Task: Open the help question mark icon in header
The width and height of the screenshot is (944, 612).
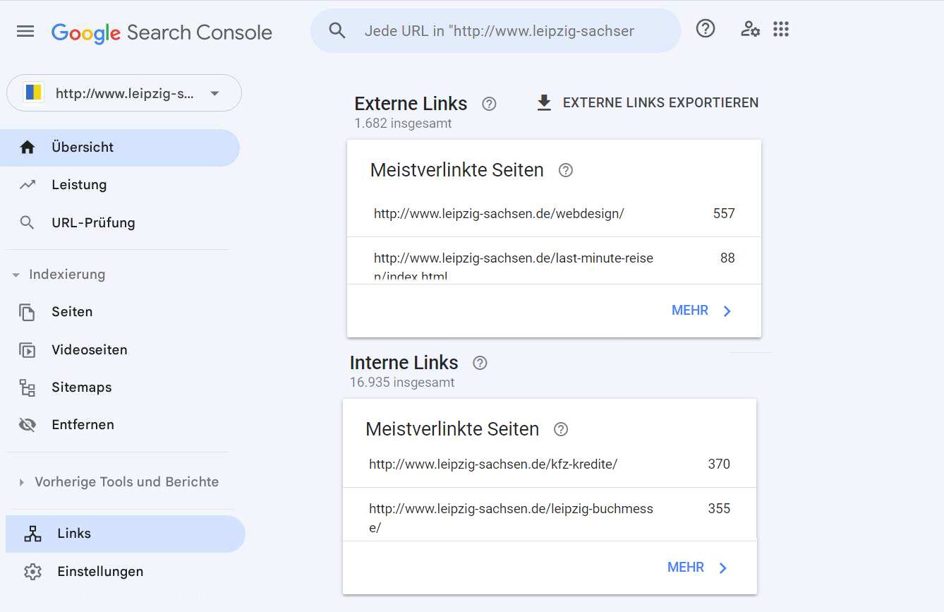Action: coord(706,29)
